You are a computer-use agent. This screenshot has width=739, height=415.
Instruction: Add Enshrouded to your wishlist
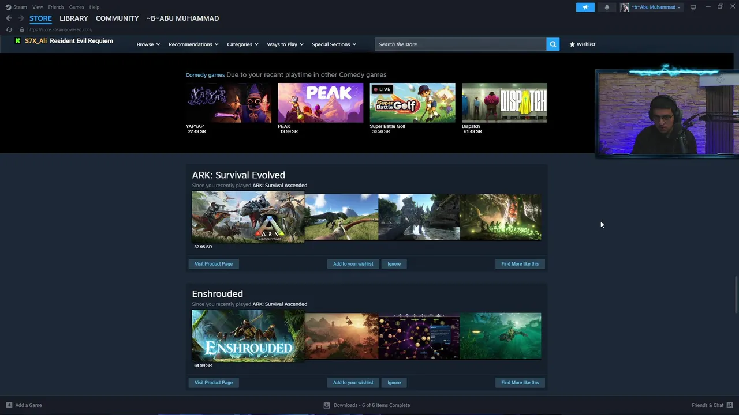[353, 383]
